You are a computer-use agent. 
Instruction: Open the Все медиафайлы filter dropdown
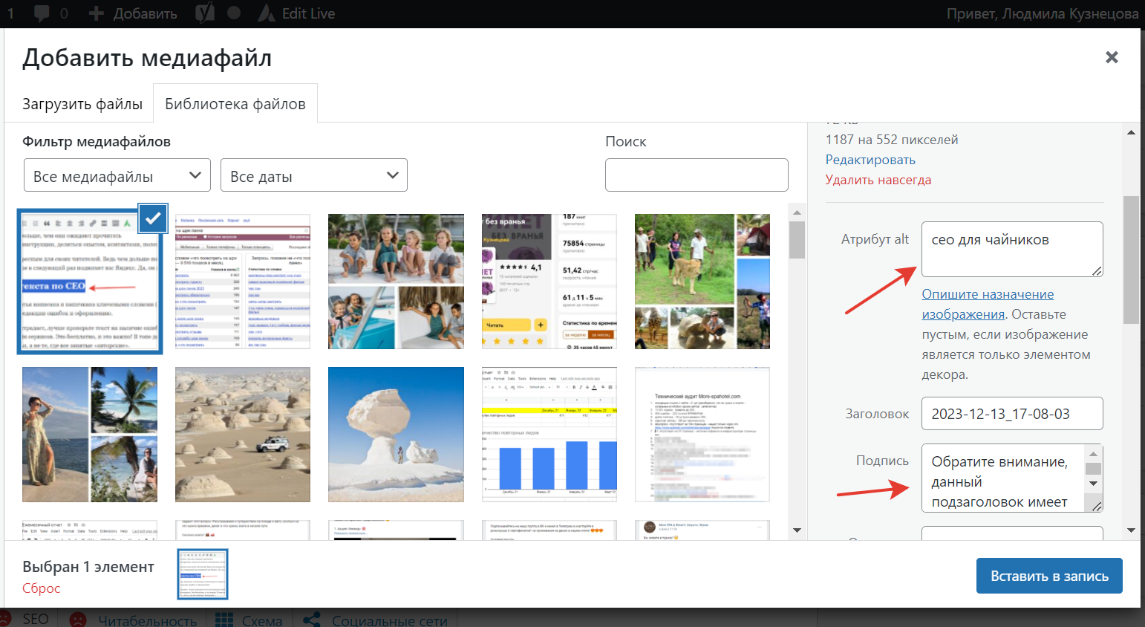tap(117, 175)
